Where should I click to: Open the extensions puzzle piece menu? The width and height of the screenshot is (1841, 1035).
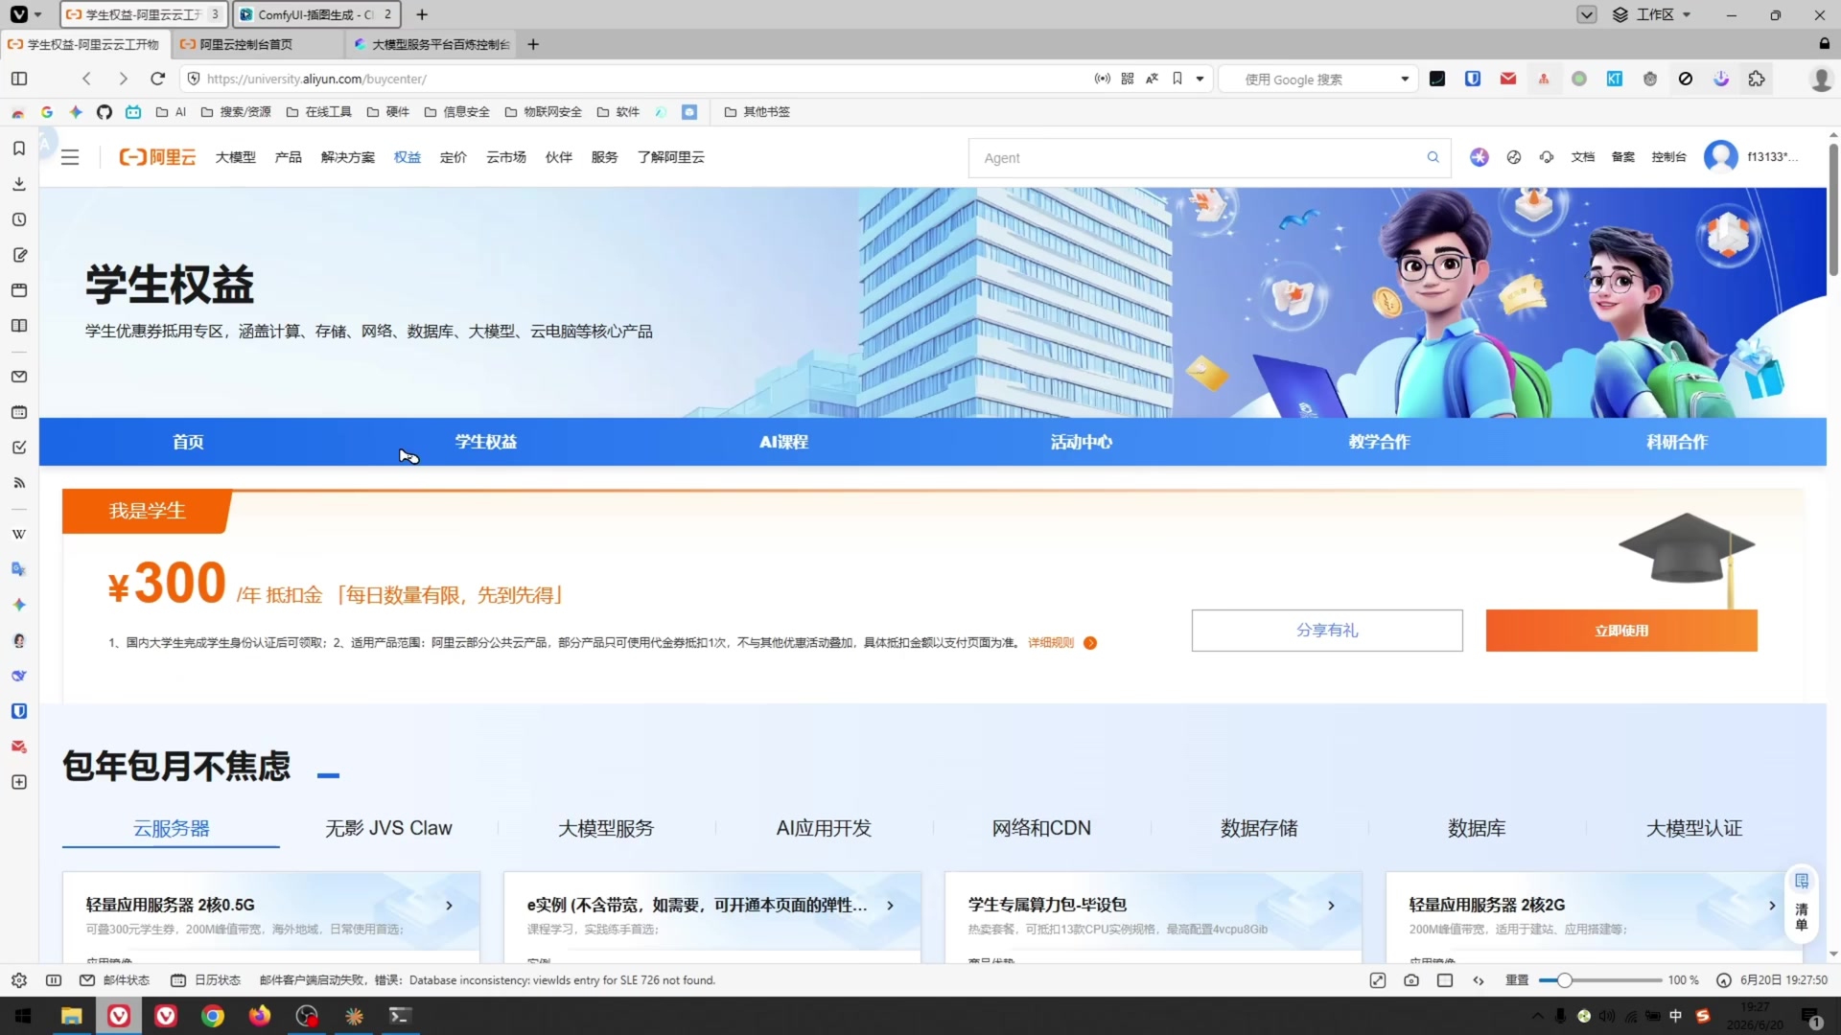[1757, 79]
